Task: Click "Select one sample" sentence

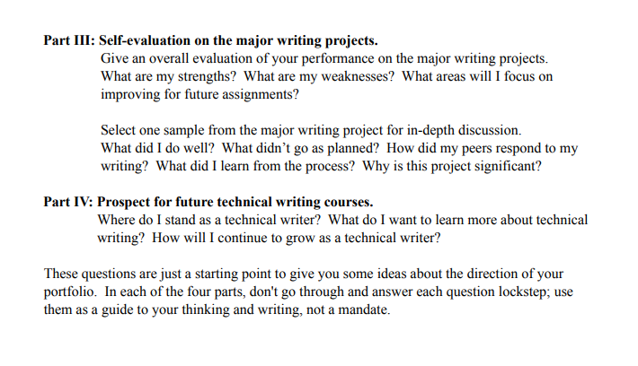Action: 311,130
